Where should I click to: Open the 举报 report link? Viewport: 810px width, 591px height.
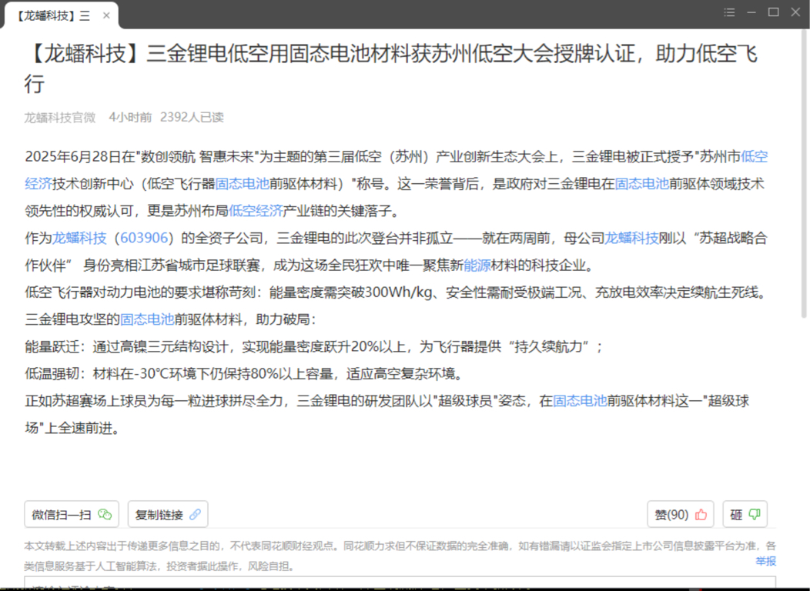[765, 561]
